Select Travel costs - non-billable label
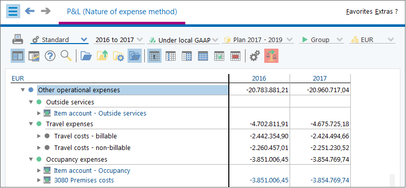The height and width of the screenshot is (188, 406). [92, 148]
